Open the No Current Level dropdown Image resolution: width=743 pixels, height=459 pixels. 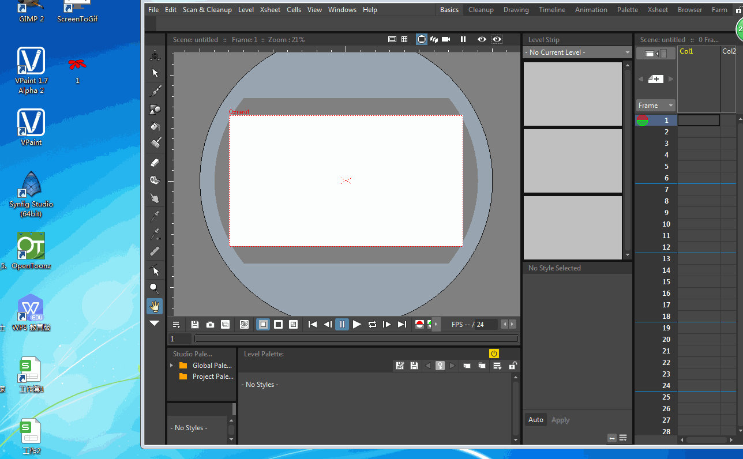(577, 52)
